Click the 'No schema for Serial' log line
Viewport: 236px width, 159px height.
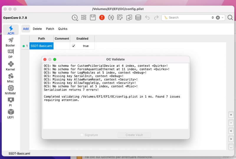(91, 86)
